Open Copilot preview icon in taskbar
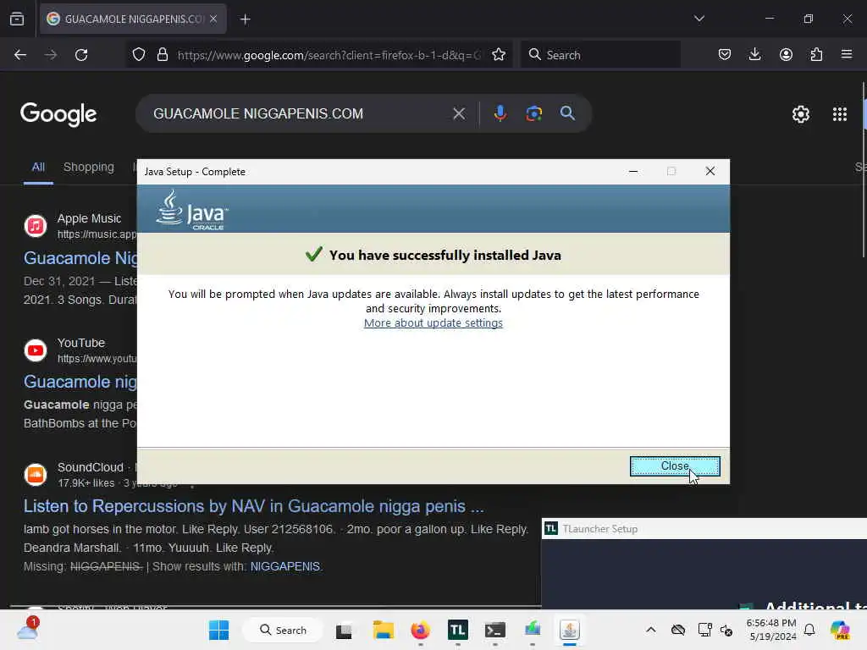The width and height of the screenshot is (867, 650). [840, 630]
